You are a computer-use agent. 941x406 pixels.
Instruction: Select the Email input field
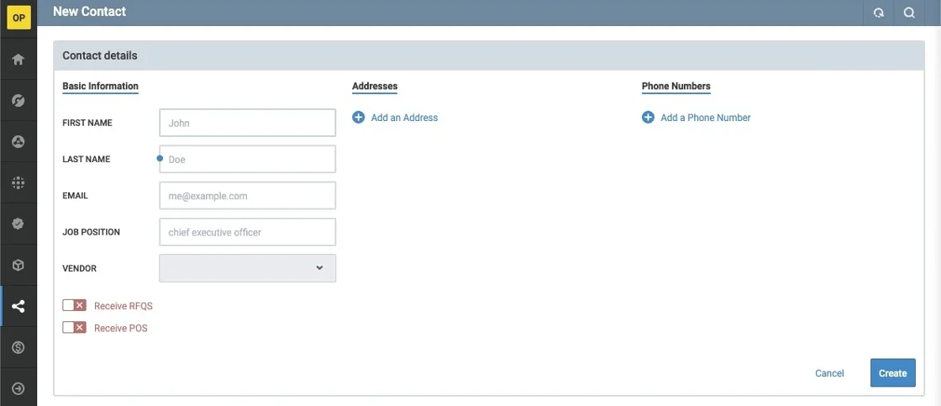coord(247,196)
